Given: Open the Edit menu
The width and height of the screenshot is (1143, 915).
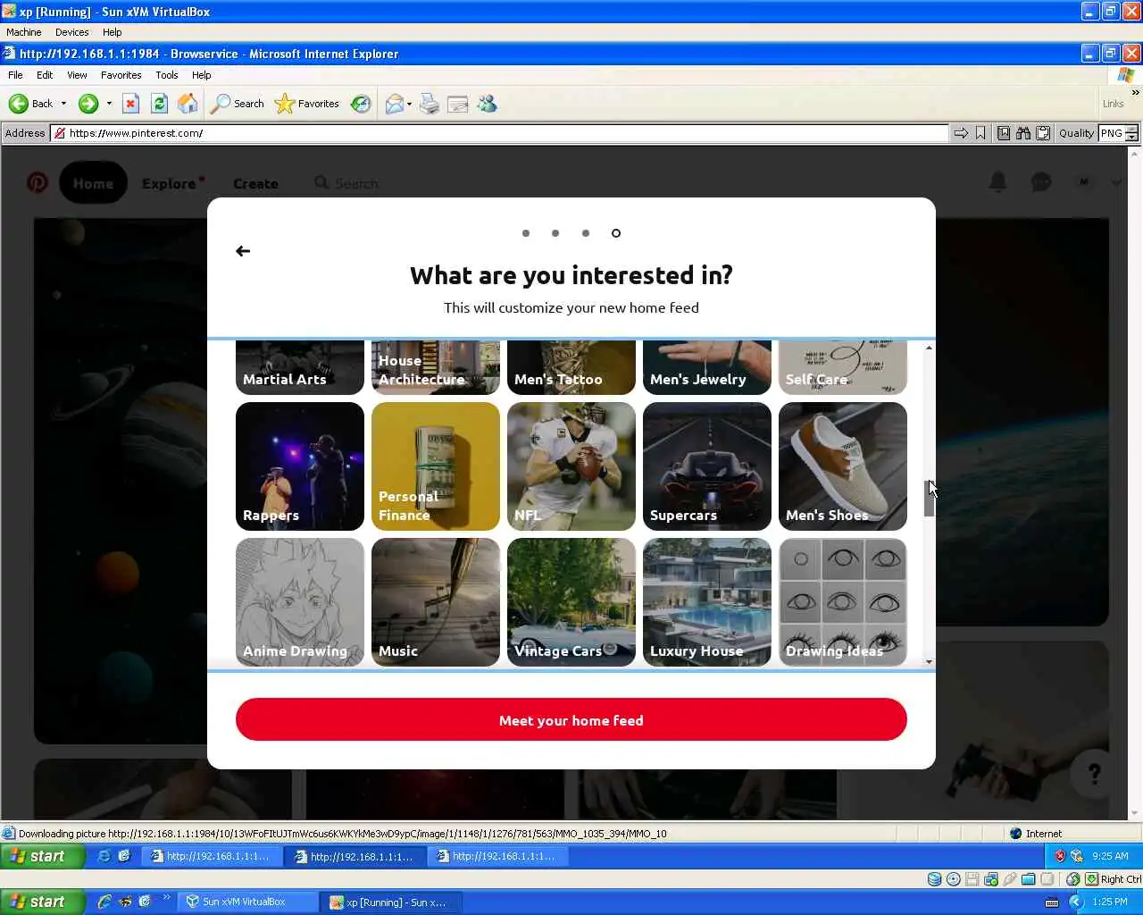Looking at the screenshot, I should pos(45,75).
